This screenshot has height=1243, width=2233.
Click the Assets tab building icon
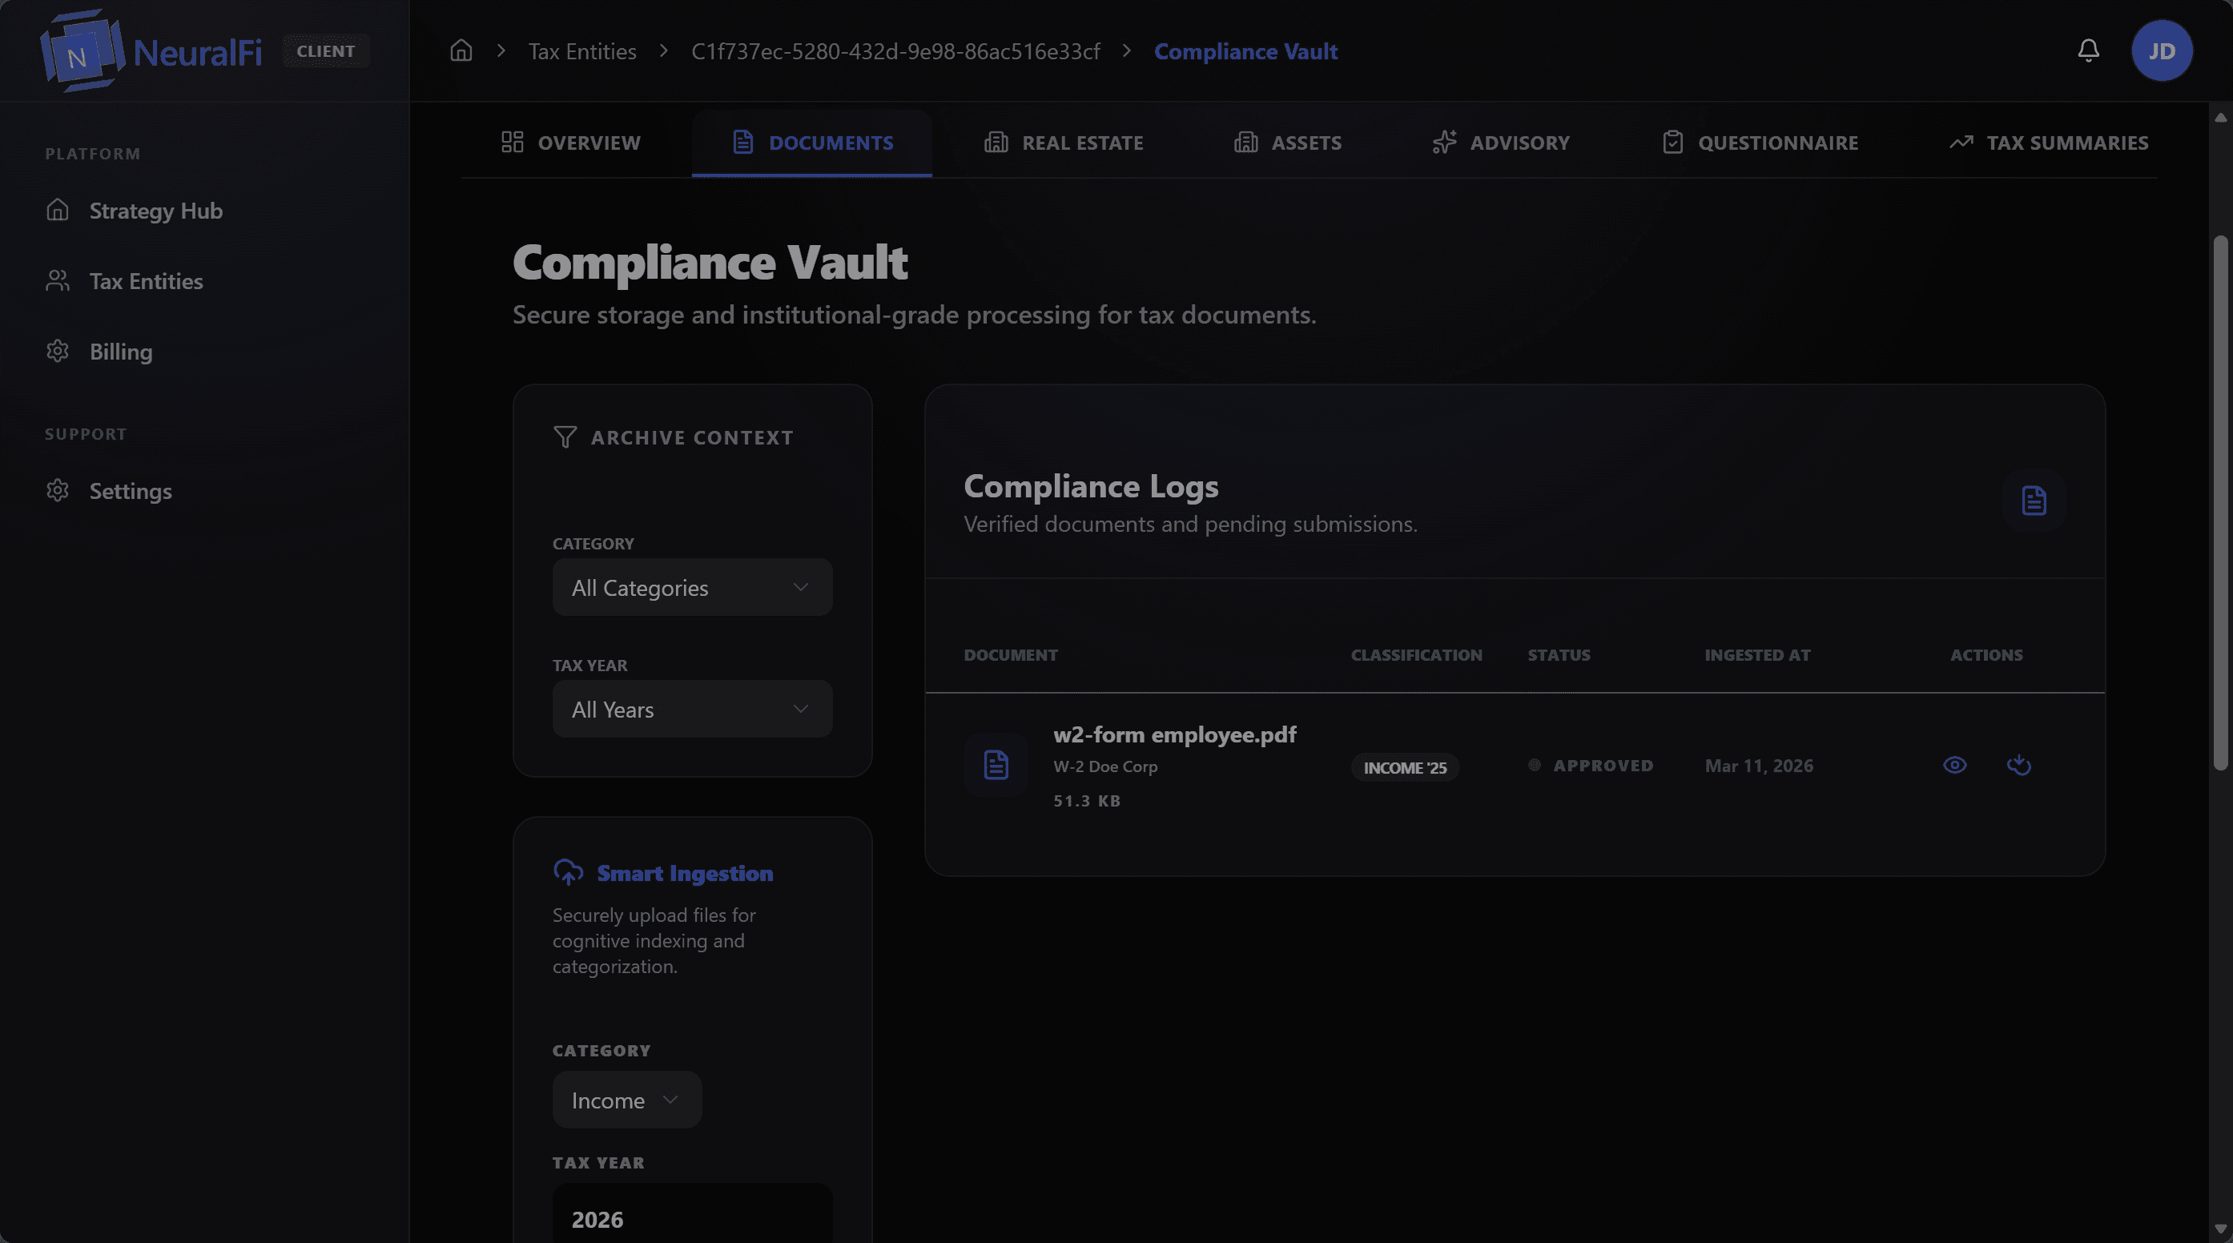1245,142
